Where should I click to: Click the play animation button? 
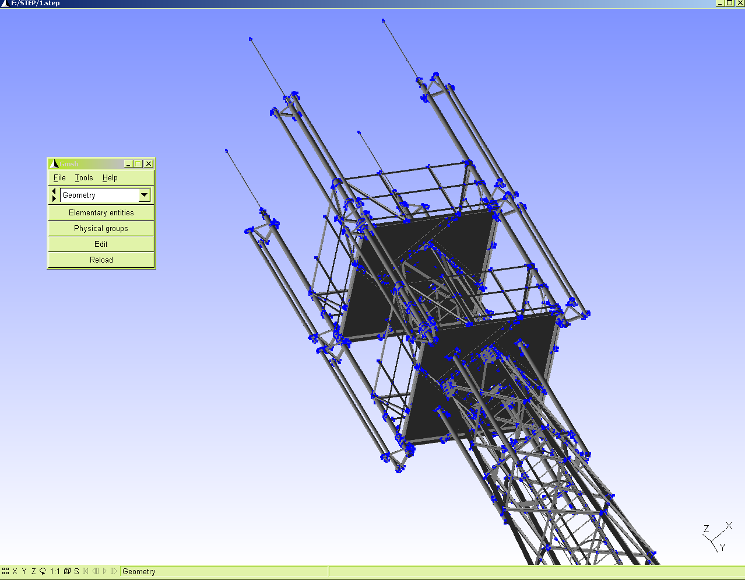point(105,571)
